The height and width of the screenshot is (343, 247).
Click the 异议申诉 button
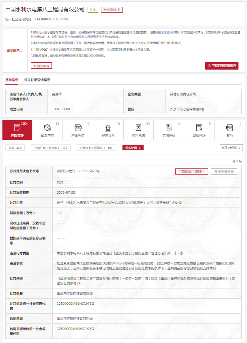[41, 66]
